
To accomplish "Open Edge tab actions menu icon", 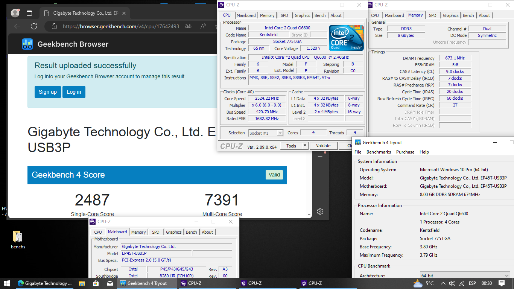I will coord(29,13).
